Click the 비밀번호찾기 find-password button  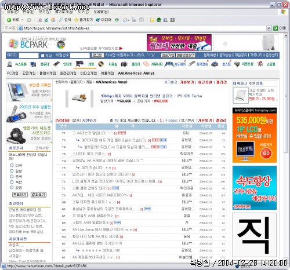tap(186, 56)
